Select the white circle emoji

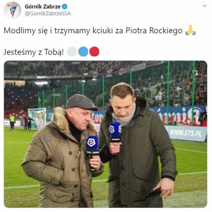(72, 52)
